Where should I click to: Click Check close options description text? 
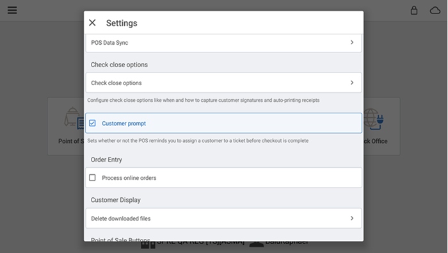pyautogui.click(x=203, y=101)
